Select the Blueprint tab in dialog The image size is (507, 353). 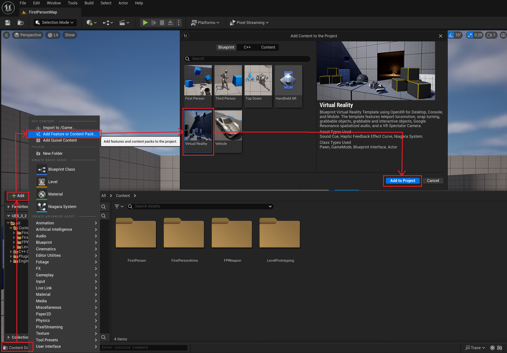[x=226, y=47]
